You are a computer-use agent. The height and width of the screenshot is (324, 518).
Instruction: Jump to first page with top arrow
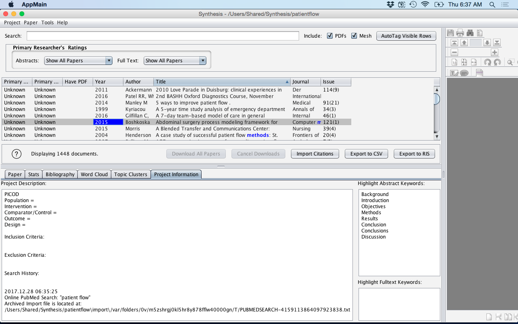(x=454, y=43)
